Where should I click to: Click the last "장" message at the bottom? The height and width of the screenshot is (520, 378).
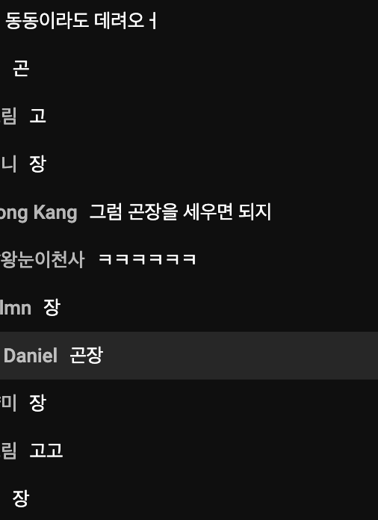click(x=21, y=498)
